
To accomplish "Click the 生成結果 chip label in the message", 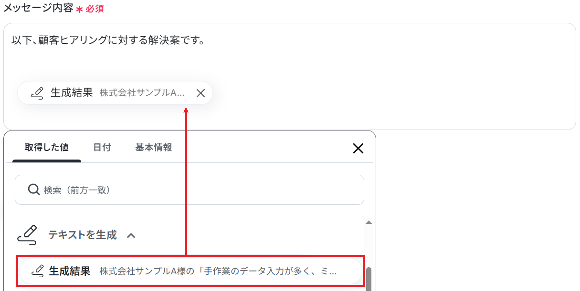I will [72, 92].
